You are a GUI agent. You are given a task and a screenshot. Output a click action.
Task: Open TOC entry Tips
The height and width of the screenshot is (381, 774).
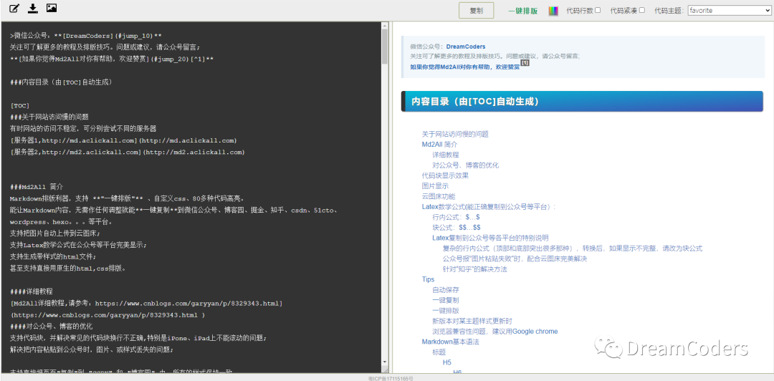tap(428, 279)
